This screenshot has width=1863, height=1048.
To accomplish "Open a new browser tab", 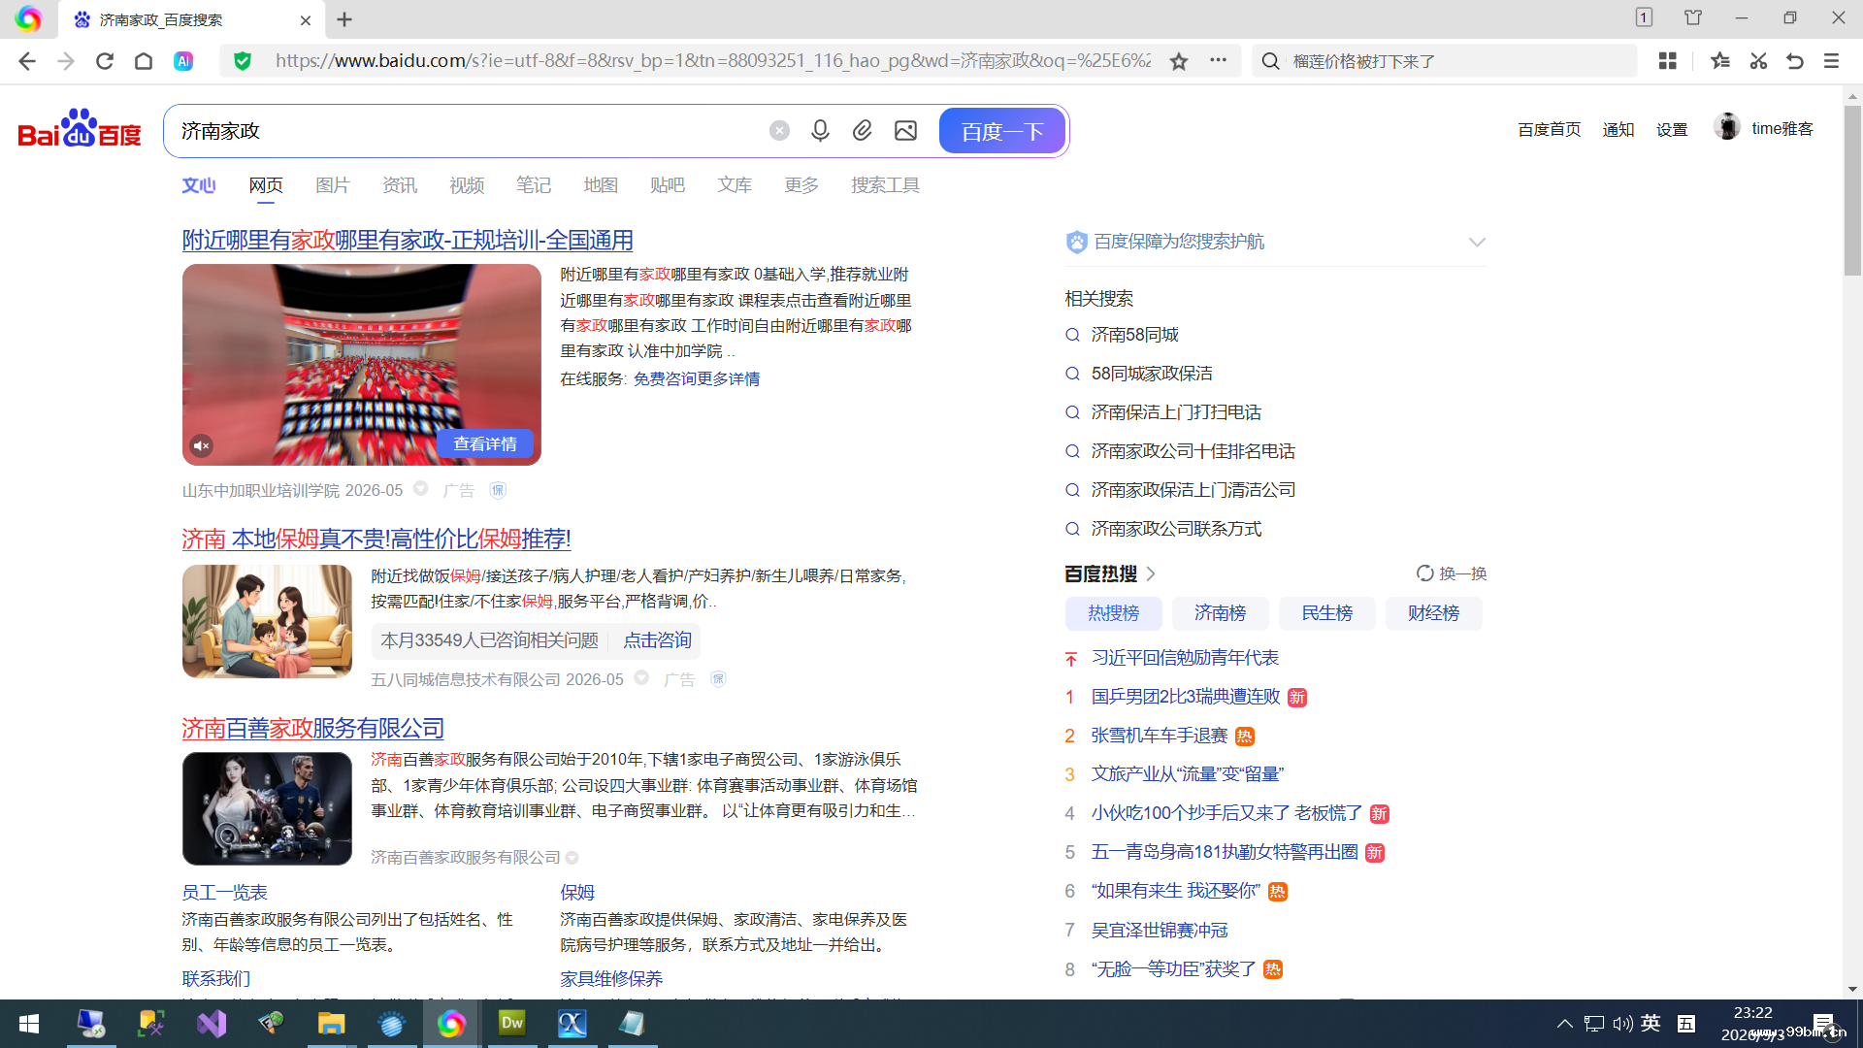I will pos(344,19).
